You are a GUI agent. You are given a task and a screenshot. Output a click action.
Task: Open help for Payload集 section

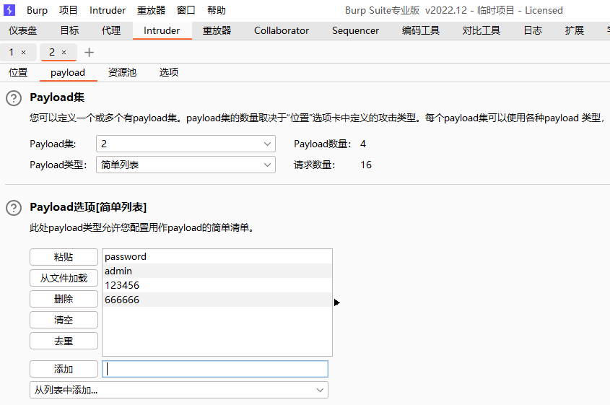(x=14, y=98)
